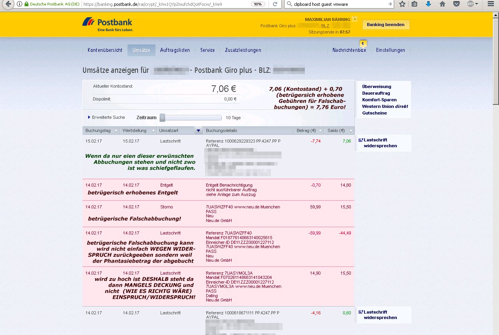Click the plus icon next to account holder name
Screen dimensions: 499x335
point(355,19)
